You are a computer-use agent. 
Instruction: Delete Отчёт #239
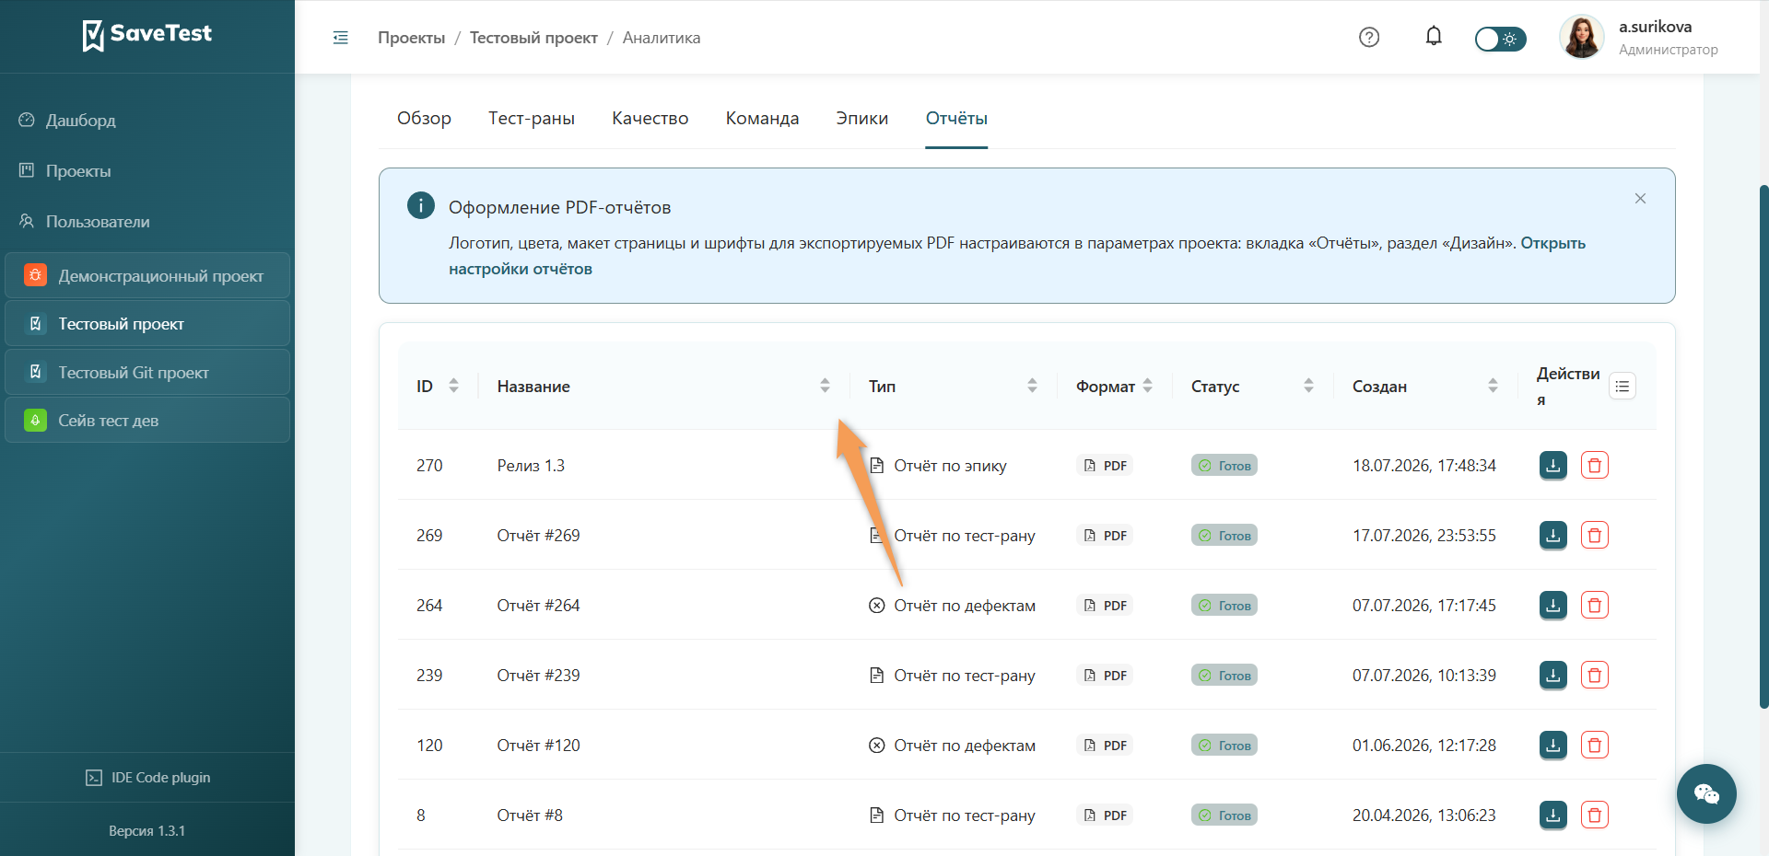pyautogui.click(x=1595, y=676)
